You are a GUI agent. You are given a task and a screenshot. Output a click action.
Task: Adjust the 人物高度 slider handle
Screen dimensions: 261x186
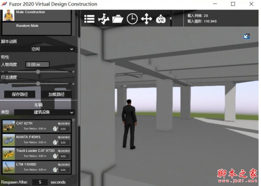(x=38, y=72)
